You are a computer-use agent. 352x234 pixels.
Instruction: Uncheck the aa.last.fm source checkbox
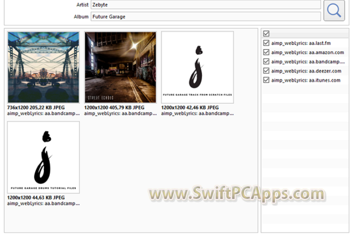[x=266, y=43]
